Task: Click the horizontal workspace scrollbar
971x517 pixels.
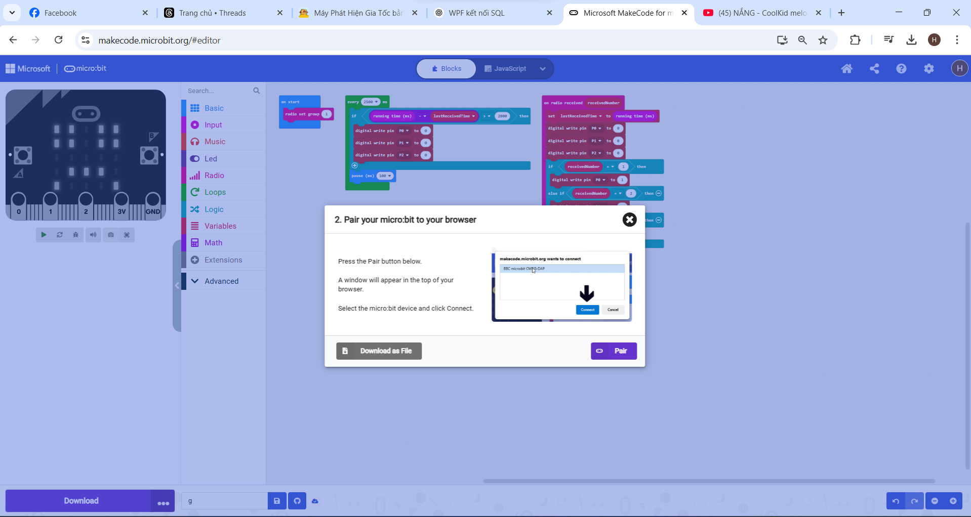Action: (x=709, y=481)
